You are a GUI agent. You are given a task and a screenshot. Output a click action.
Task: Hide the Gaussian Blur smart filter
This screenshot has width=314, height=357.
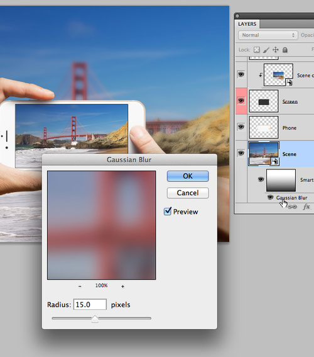(x=270, y=197)
